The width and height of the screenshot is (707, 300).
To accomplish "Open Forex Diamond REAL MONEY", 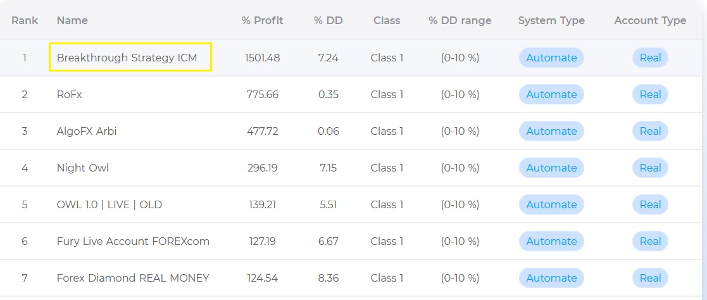I will pos(133,278).
